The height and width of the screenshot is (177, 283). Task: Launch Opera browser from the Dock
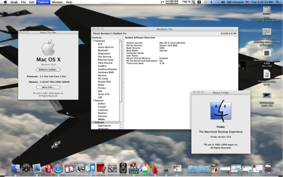[x=49, y=168]
